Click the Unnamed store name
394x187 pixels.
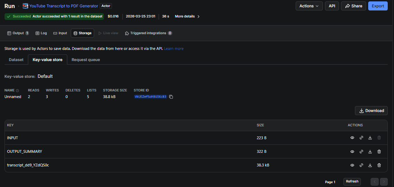point(13,97)
